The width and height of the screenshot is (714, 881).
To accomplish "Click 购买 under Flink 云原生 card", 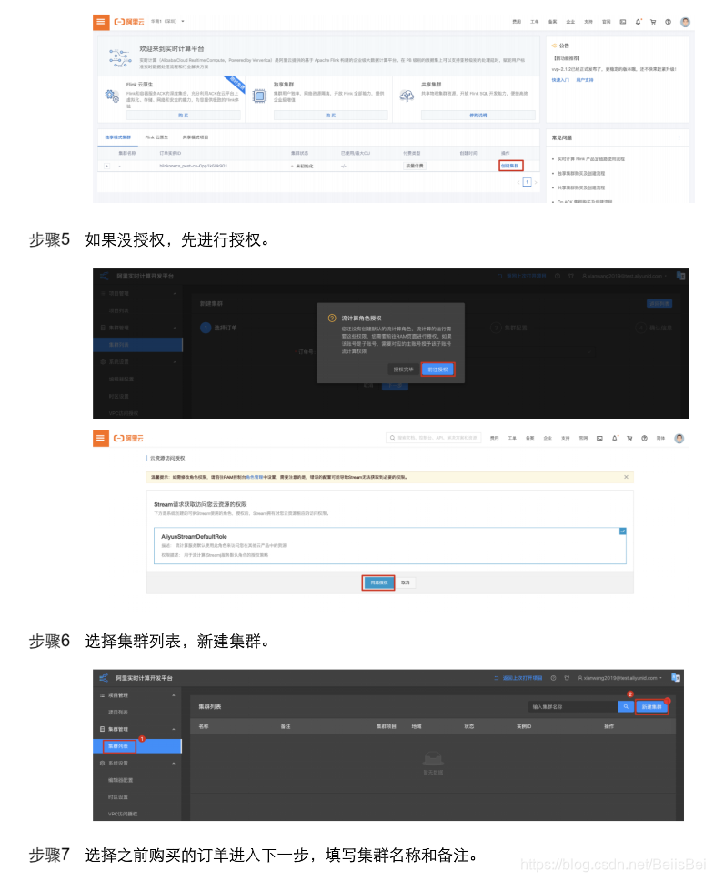I will tap(184, 116).
